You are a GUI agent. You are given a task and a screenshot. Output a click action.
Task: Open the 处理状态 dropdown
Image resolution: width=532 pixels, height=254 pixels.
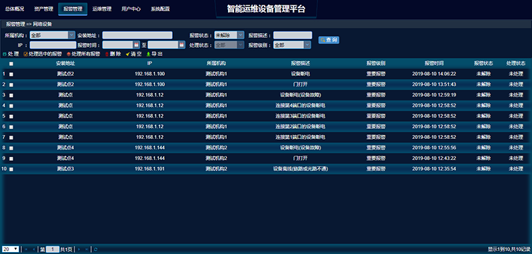click(229, 45)
